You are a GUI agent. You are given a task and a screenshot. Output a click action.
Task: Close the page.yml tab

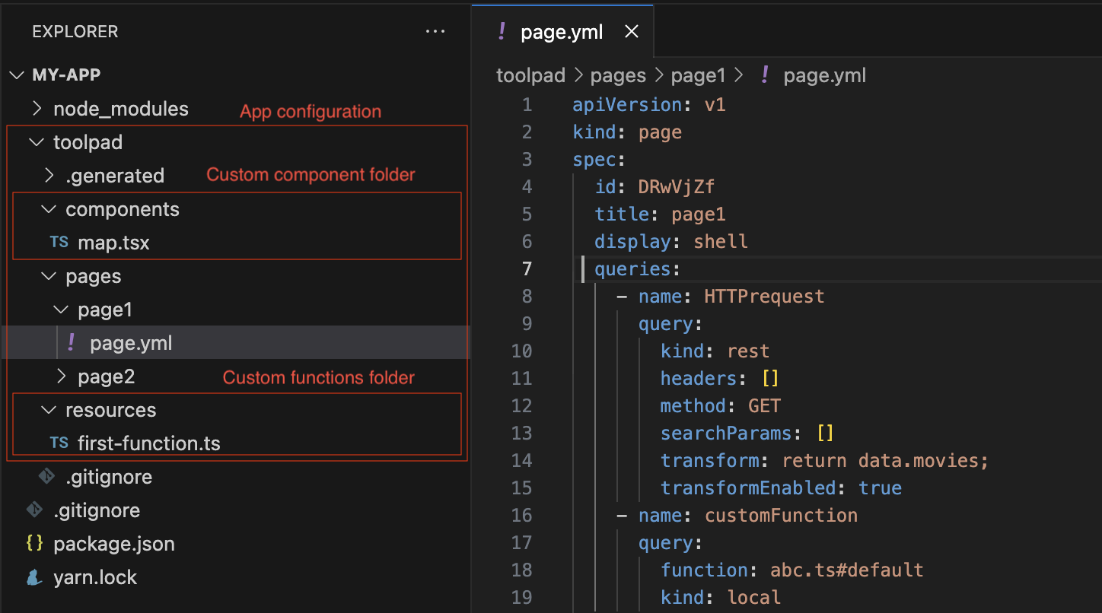coord(631,31)
